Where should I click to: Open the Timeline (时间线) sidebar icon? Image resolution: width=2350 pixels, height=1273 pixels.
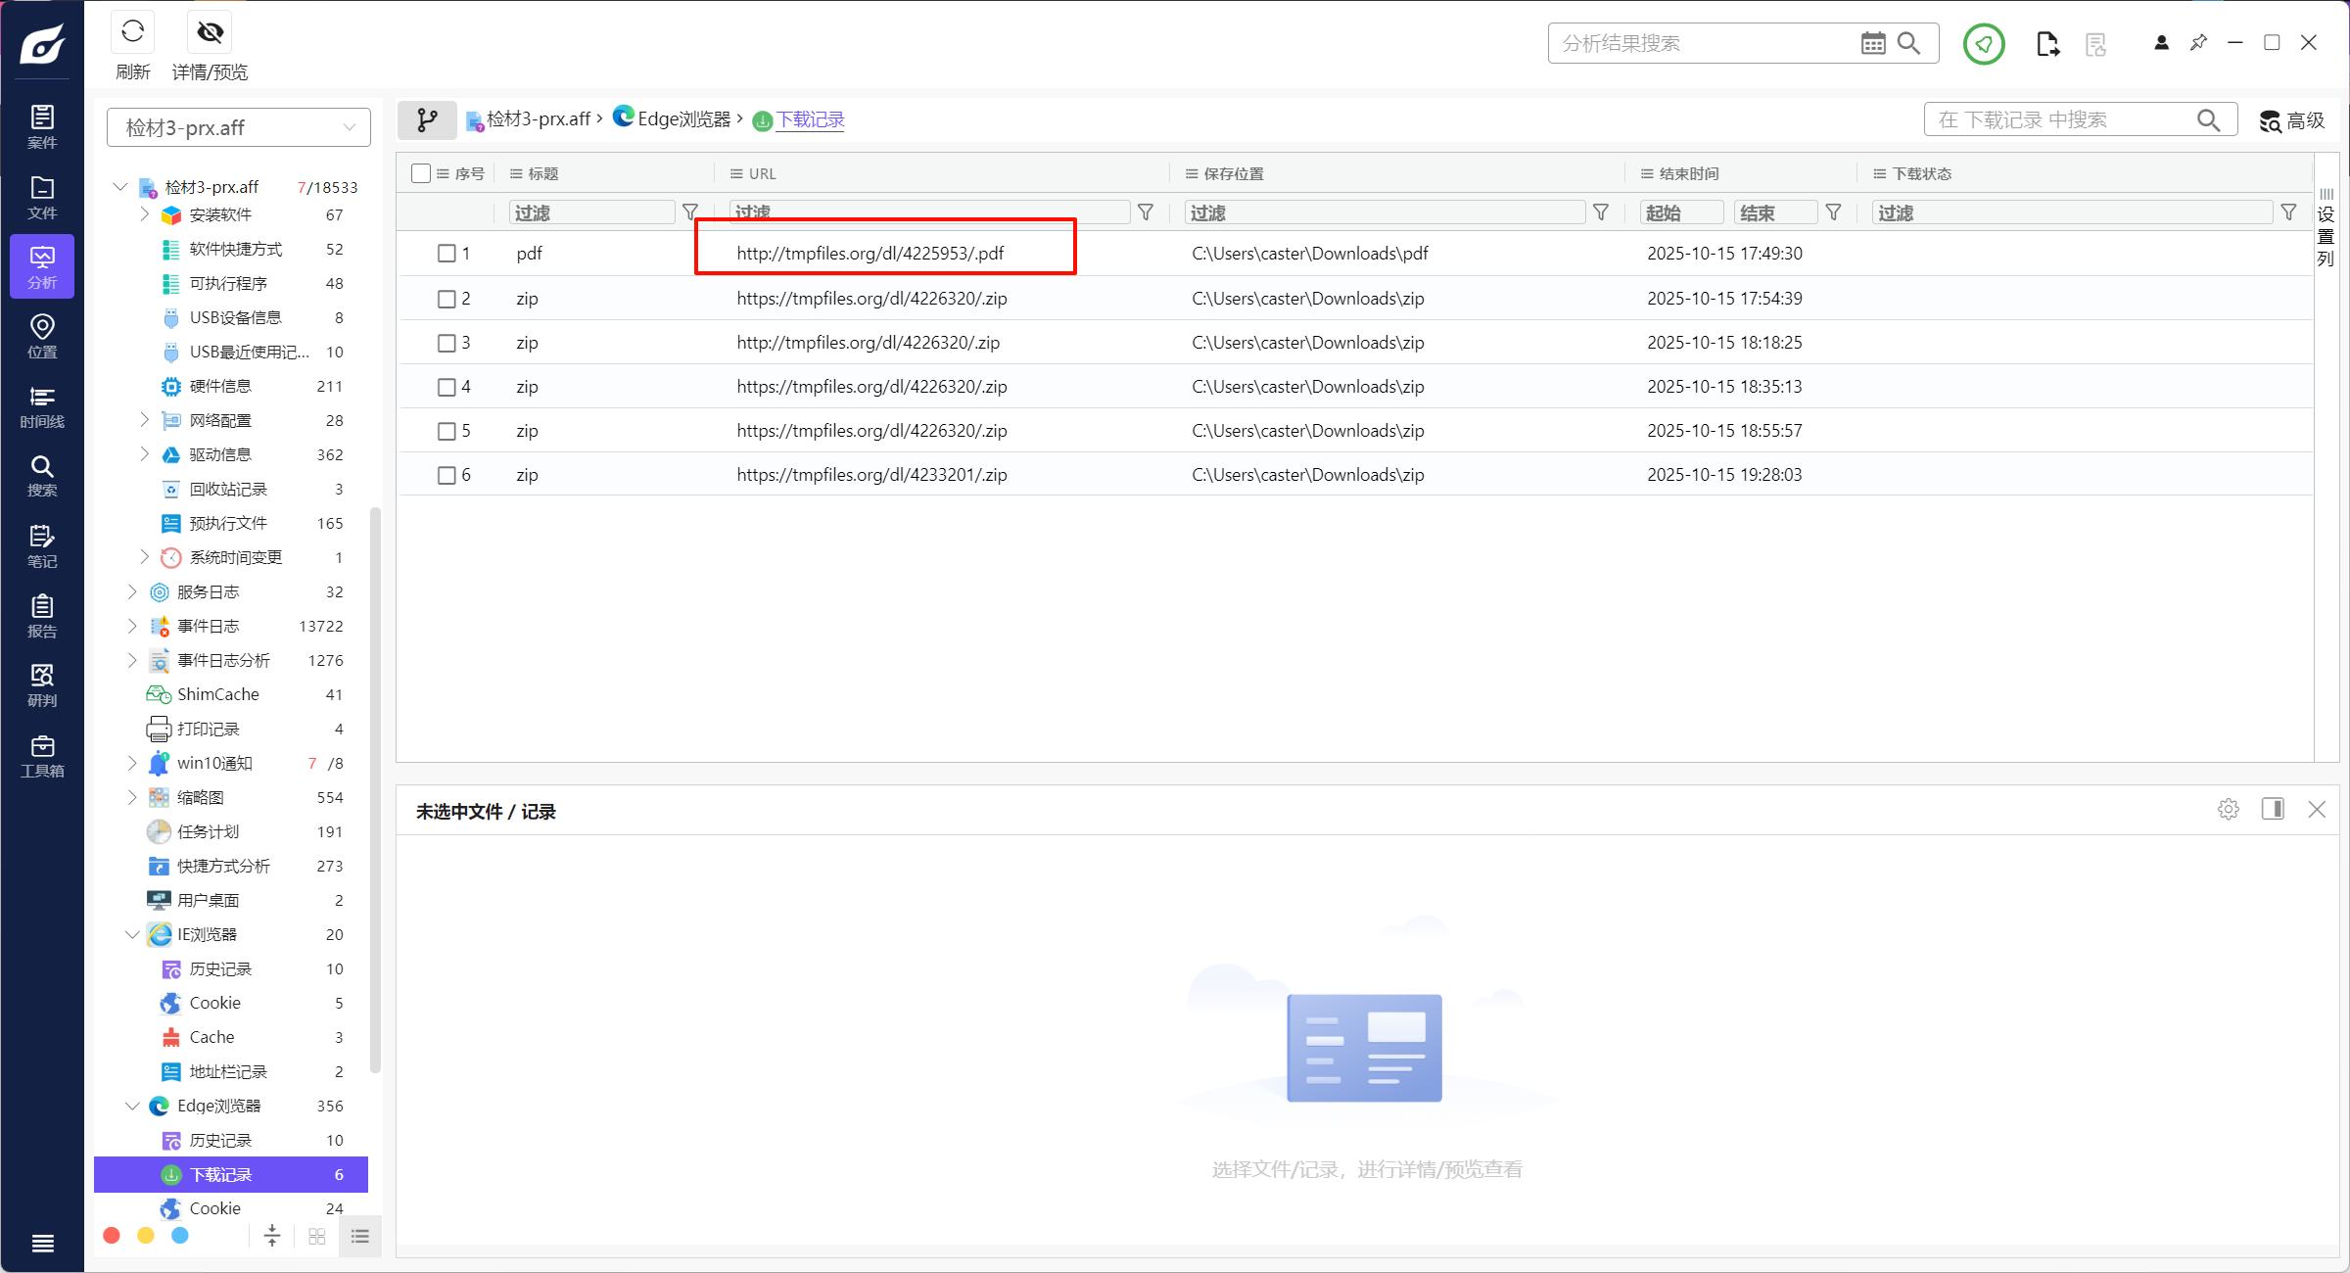[42, 406]
